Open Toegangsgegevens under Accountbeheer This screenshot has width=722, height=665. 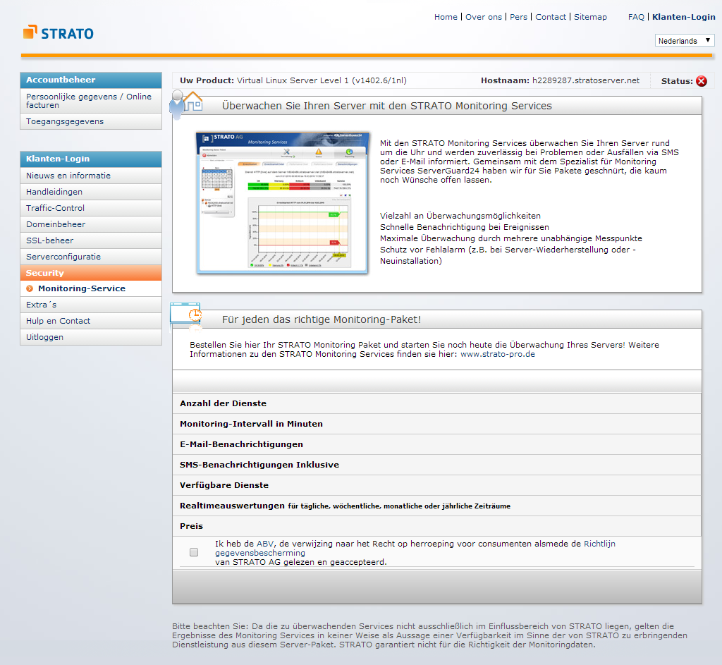tap(65, 121)
